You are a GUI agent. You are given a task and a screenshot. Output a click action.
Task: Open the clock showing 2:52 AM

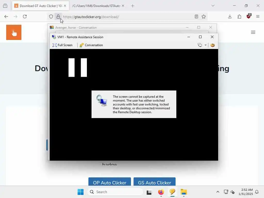coord(245,192)
